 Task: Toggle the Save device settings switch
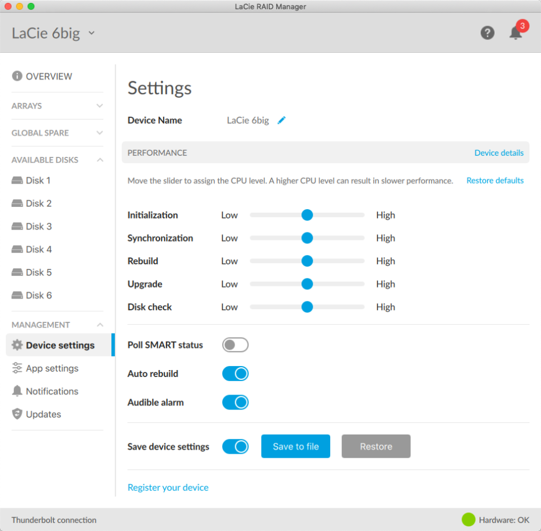(235, 446)
